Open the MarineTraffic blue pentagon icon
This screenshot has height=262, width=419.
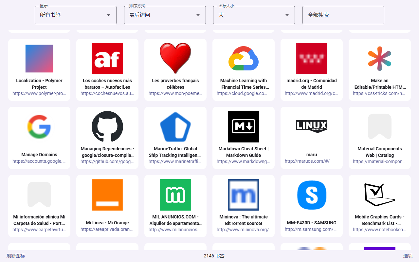175,127
